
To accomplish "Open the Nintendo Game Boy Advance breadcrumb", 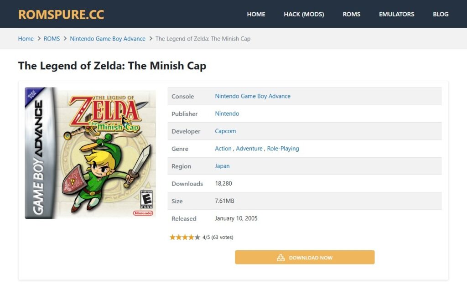I will coord(108,39).
